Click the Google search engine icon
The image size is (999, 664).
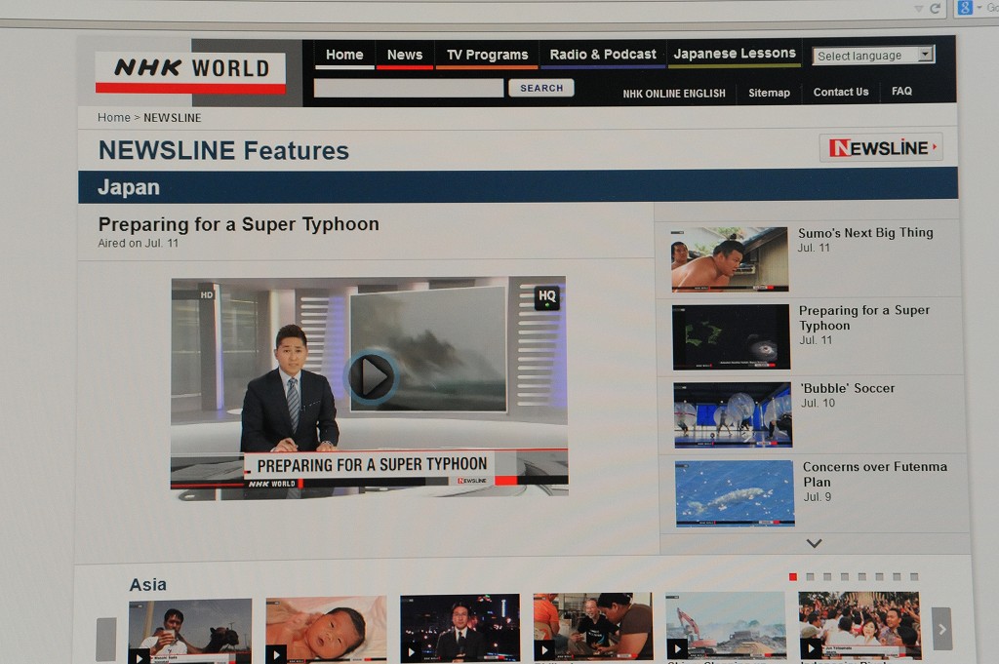(965, 8)
